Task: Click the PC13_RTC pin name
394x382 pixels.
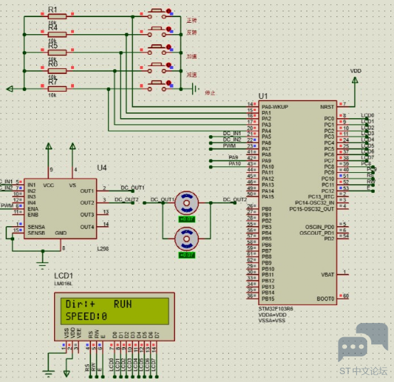Action: coord(321,197)
